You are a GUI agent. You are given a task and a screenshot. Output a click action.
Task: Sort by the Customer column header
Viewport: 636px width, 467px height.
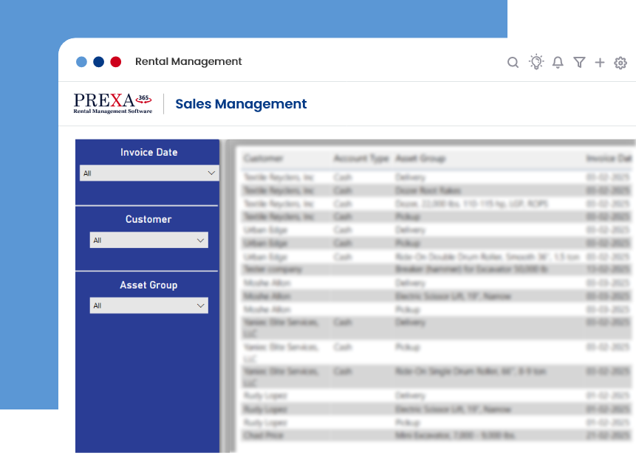coord(263,159)
